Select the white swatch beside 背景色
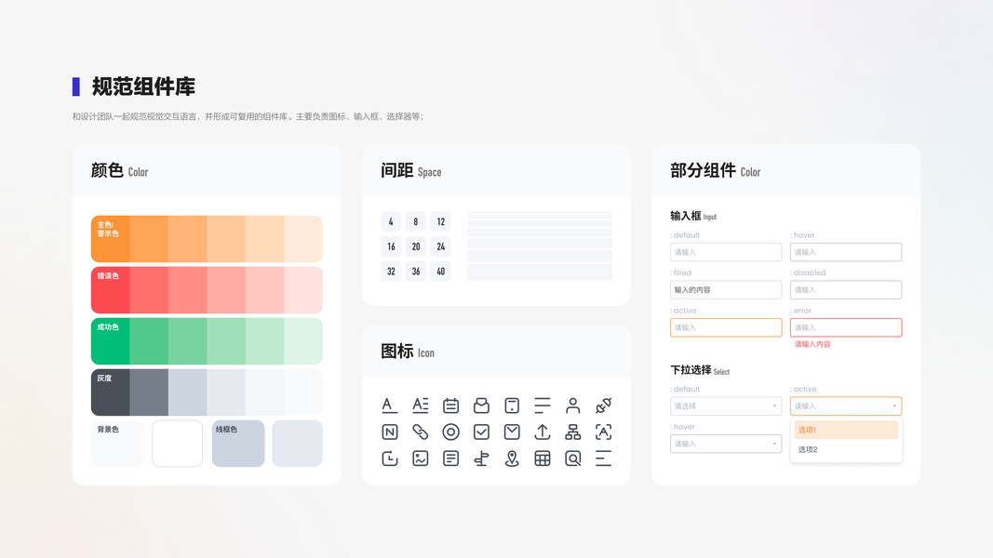The height and width of the screenshot is (558, 993). point(178,444)
